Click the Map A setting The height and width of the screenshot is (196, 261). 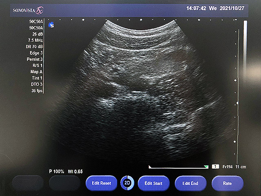pyautogui.click(x=36, y=72)
